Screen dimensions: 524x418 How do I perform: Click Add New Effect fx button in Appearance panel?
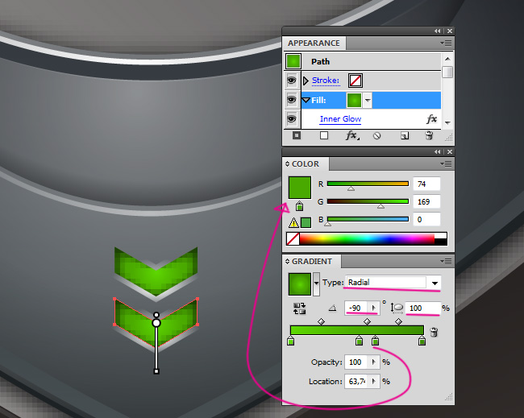coord(351,136)
